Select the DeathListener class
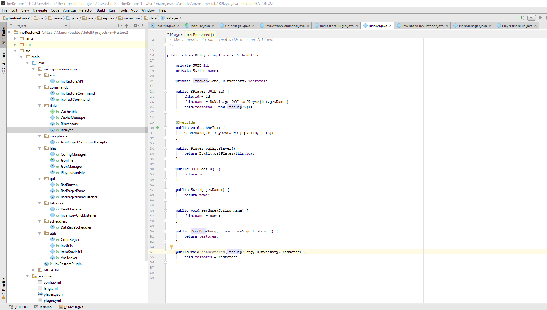The width and height of the screenshot is (547, 310). (x=71, y=209)
